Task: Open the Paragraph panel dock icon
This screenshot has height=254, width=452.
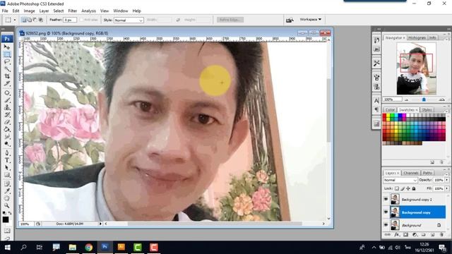Action: [x=376, y=109]
